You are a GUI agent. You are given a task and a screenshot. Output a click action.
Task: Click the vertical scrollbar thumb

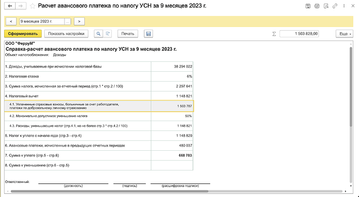351,87
